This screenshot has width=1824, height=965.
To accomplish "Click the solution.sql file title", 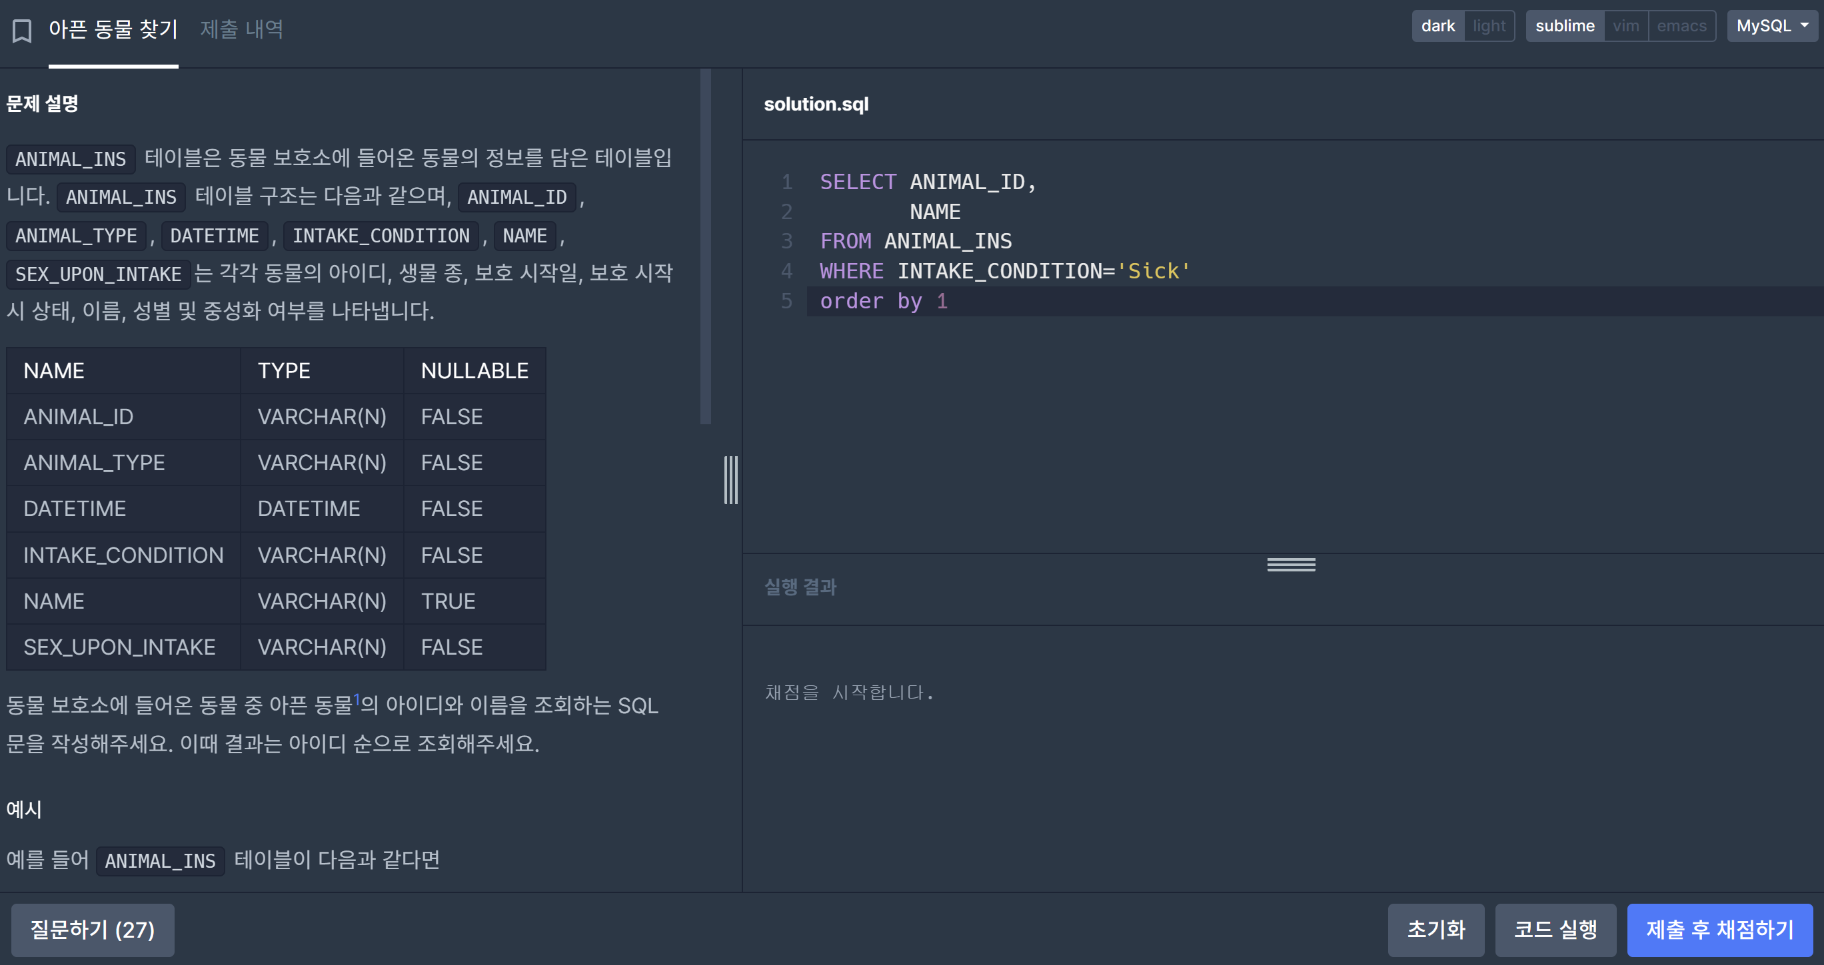I will tap(816, 104).
